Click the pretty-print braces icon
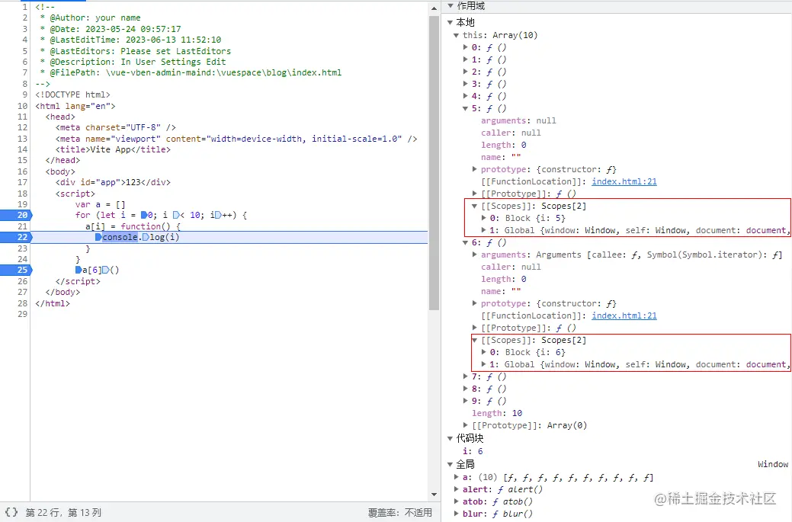 (11, 512)
